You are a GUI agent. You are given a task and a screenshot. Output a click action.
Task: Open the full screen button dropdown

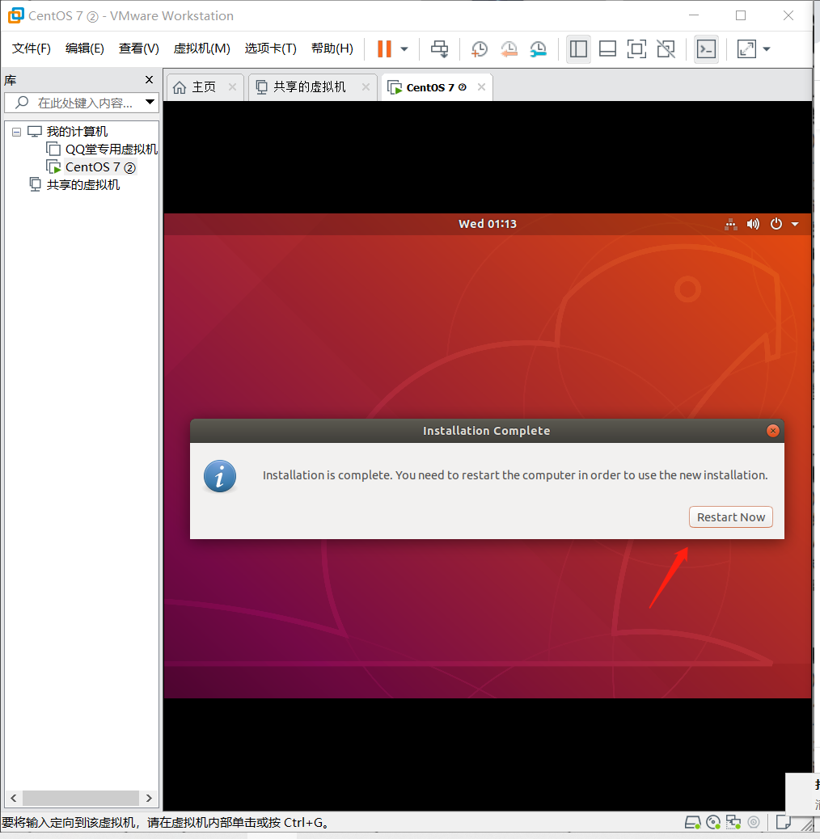[767, 48]
